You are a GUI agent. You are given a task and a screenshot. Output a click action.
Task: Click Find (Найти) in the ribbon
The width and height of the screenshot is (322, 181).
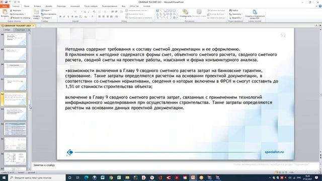pyautogui.click(x=233, y=10)
